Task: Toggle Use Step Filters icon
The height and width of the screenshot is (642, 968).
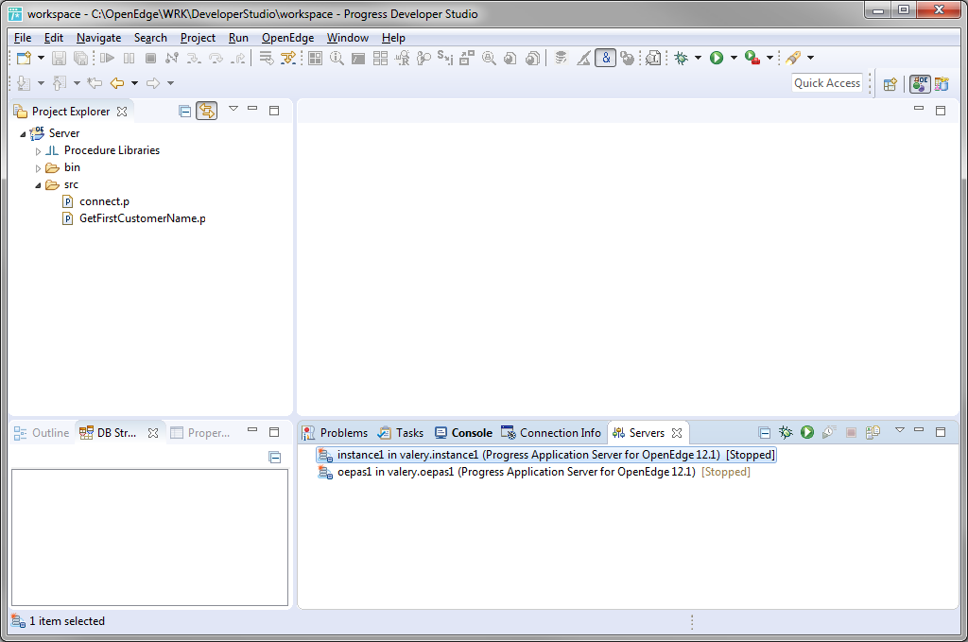Action: click(x=287, y=58)
